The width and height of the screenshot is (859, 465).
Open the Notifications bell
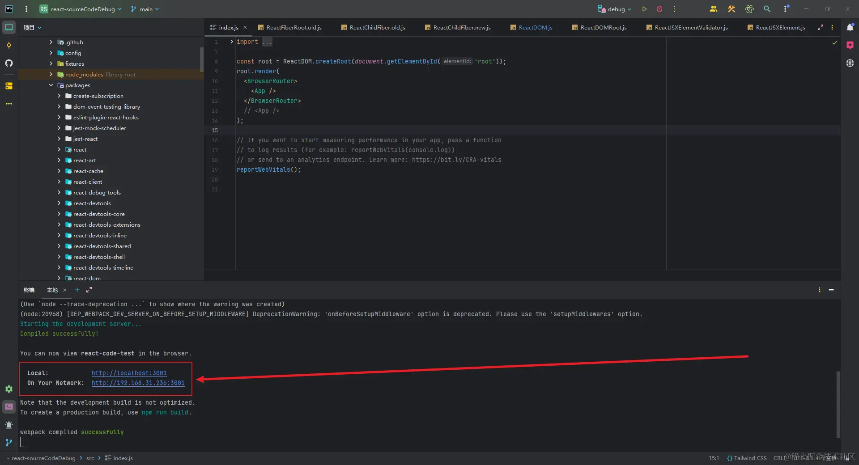850,27
